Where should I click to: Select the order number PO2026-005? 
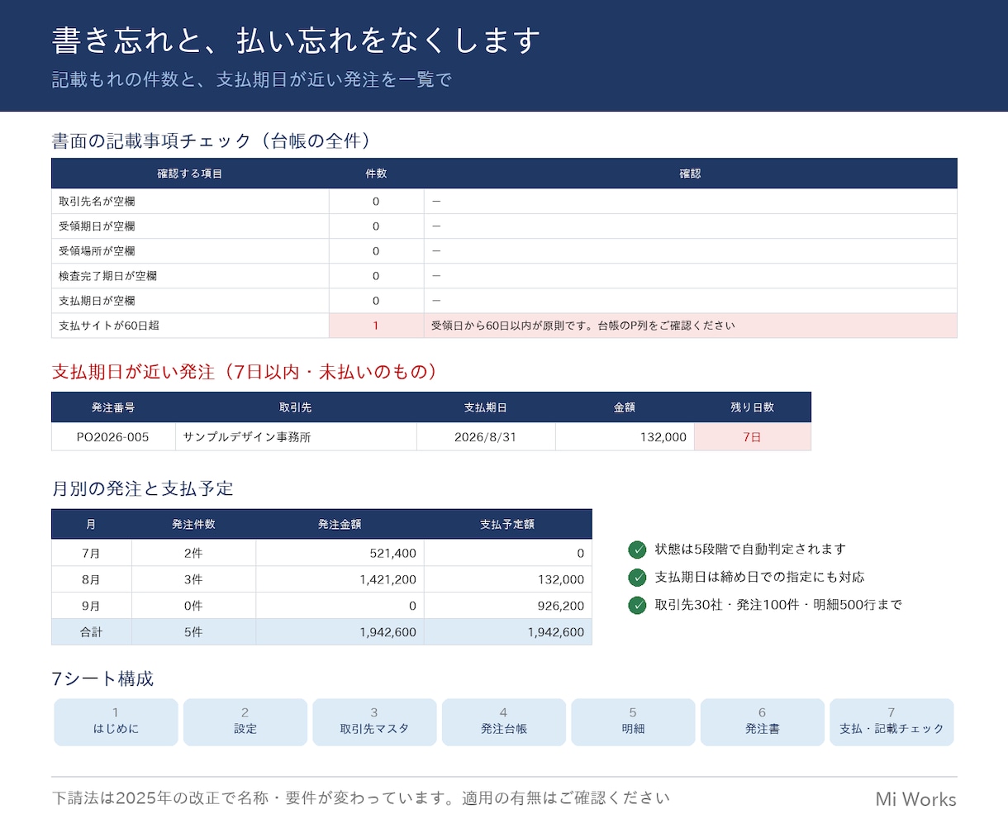(113, 437)
